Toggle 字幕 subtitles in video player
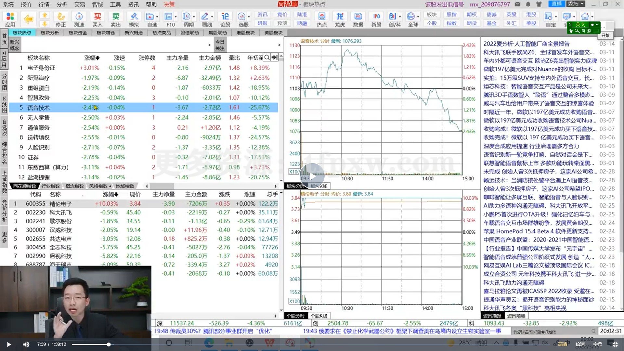Viewport: 624px width, 351px height. click(x=597, y=344)
